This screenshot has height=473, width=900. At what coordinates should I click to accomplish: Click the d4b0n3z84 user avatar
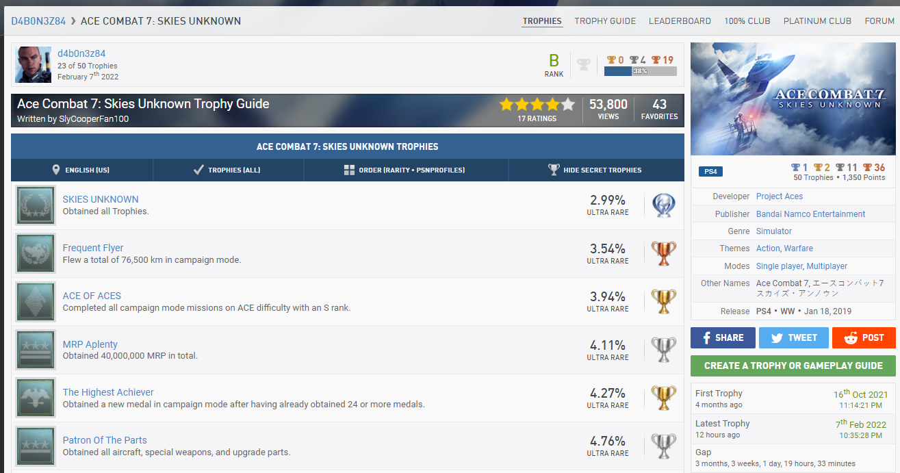[34, 65]
